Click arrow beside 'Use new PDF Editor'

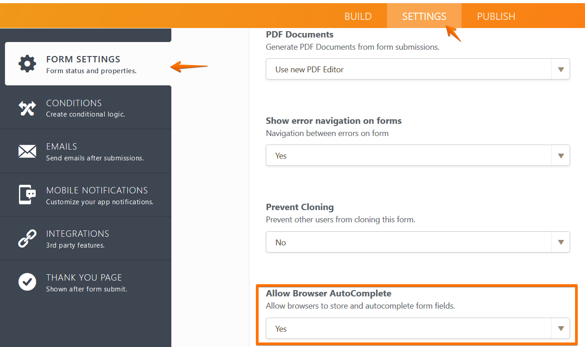pos(561,70)
